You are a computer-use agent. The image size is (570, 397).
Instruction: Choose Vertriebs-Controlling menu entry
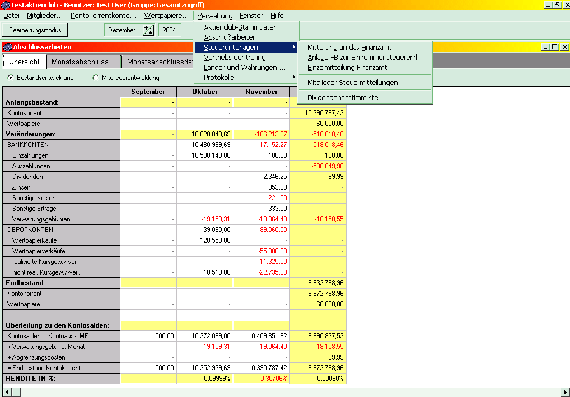[246, 58]
